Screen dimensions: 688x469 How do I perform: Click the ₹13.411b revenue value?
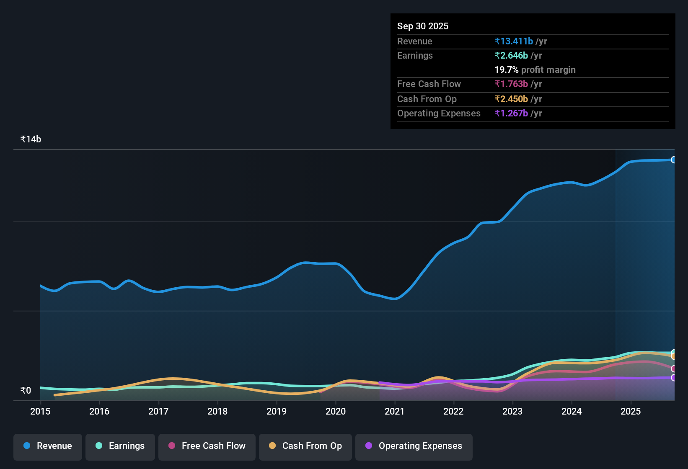(x=515, y=41)
